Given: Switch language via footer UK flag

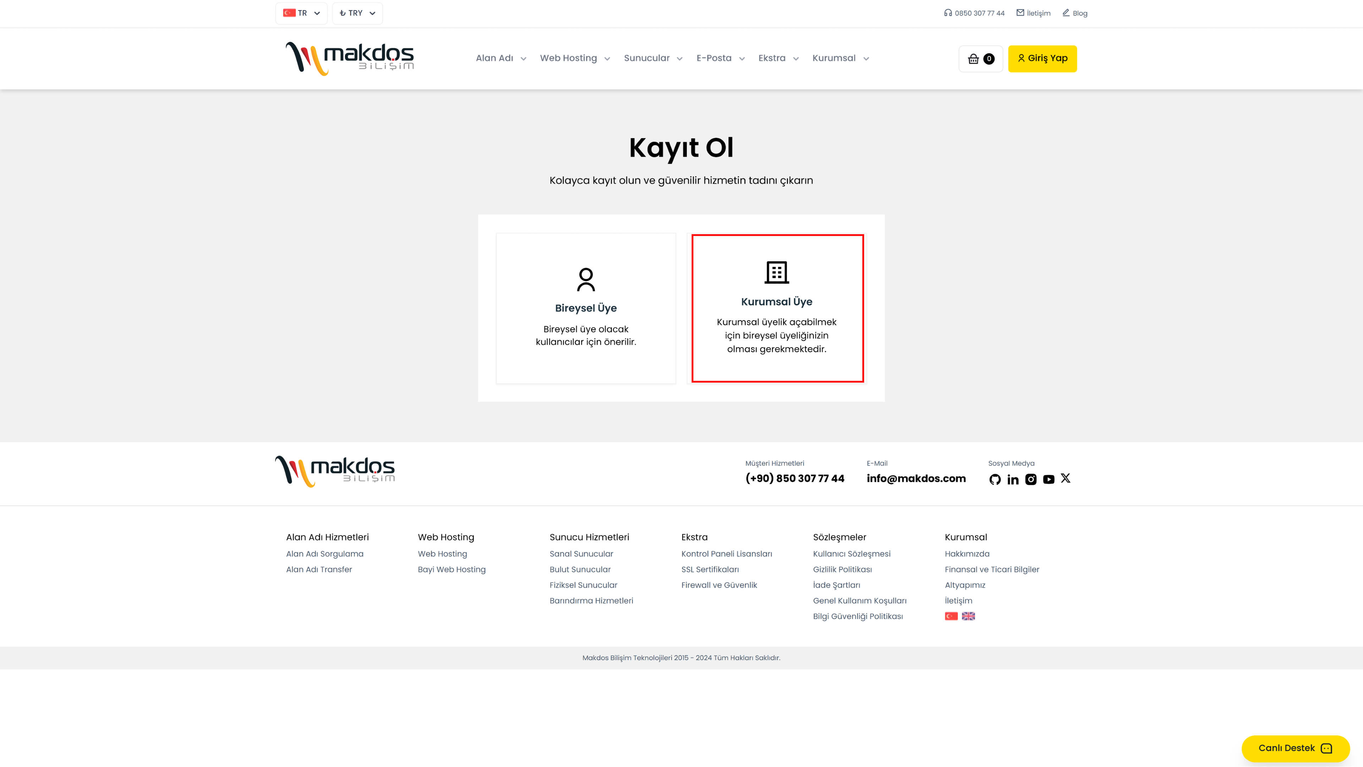Looking at the screenshot, I should [x=968, y=616].
